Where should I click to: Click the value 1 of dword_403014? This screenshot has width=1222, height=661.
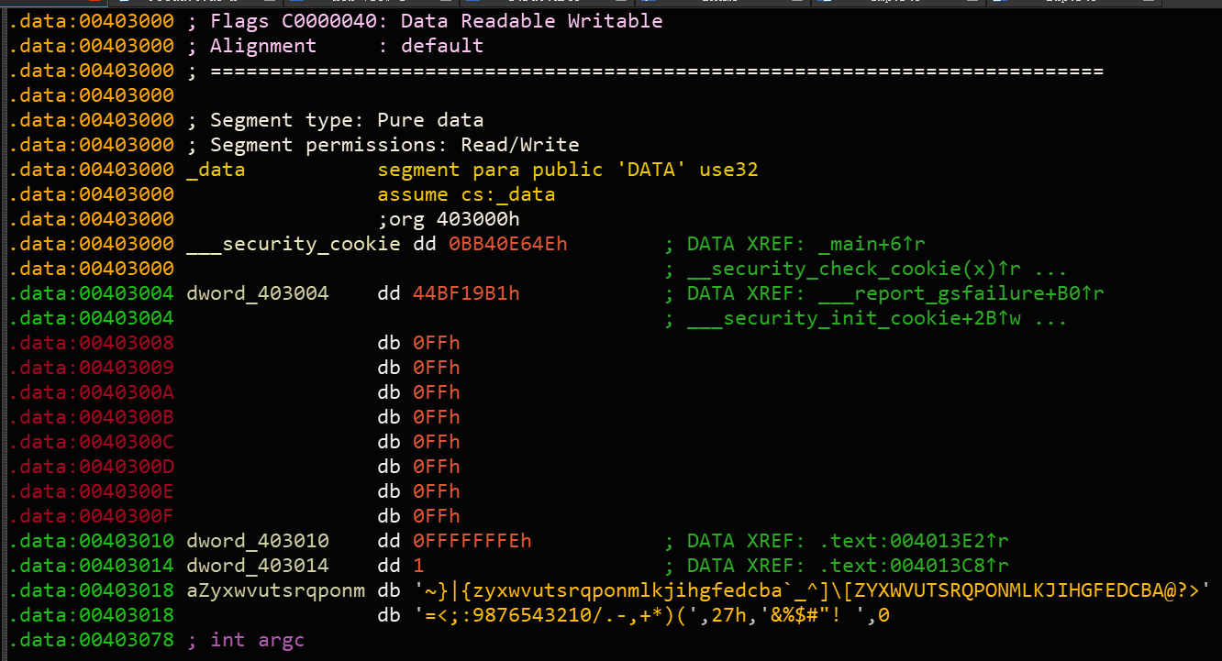[418, 566]
